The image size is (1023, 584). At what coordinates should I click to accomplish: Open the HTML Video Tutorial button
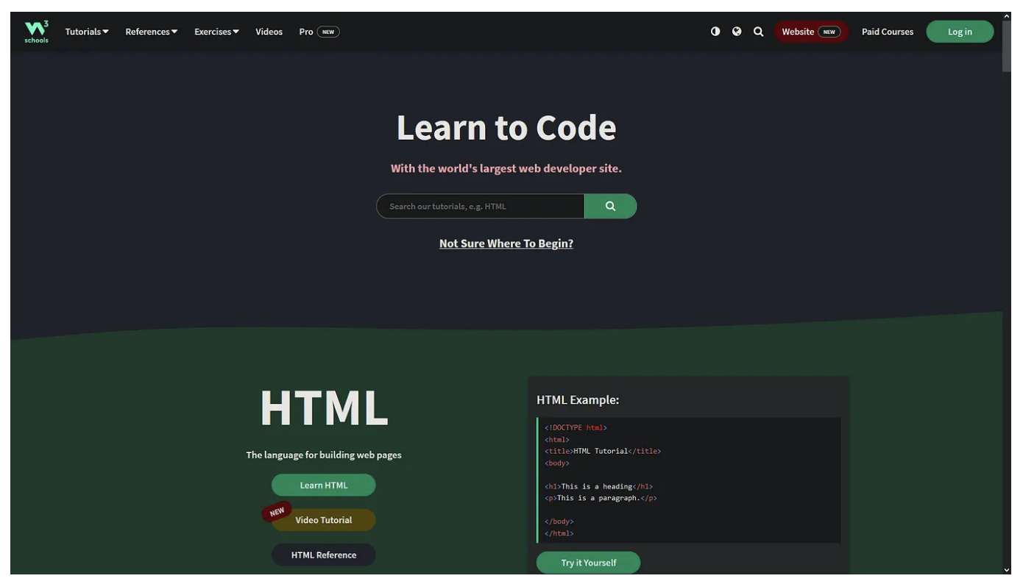coord(324,520)
